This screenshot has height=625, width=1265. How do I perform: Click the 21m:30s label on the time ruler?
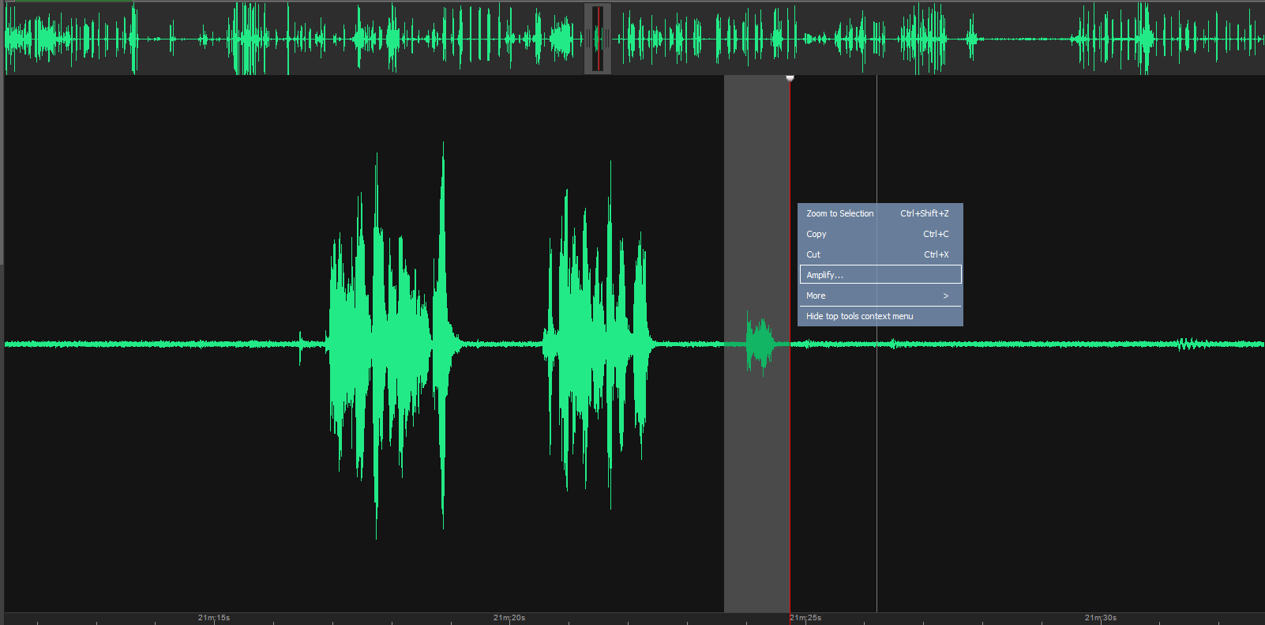coord(1101,618)
